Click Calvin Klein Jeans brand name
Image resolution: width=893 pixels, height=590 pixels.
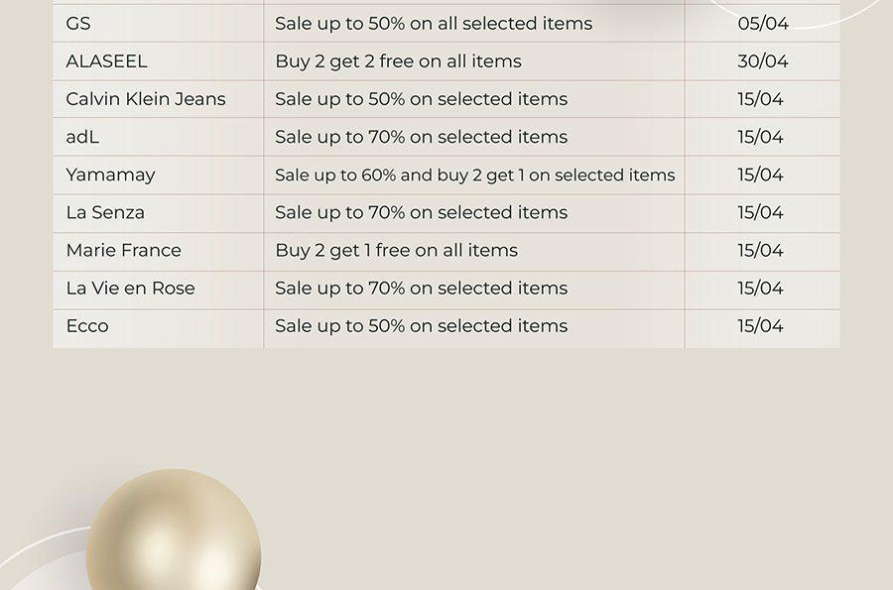coord(146,99)
